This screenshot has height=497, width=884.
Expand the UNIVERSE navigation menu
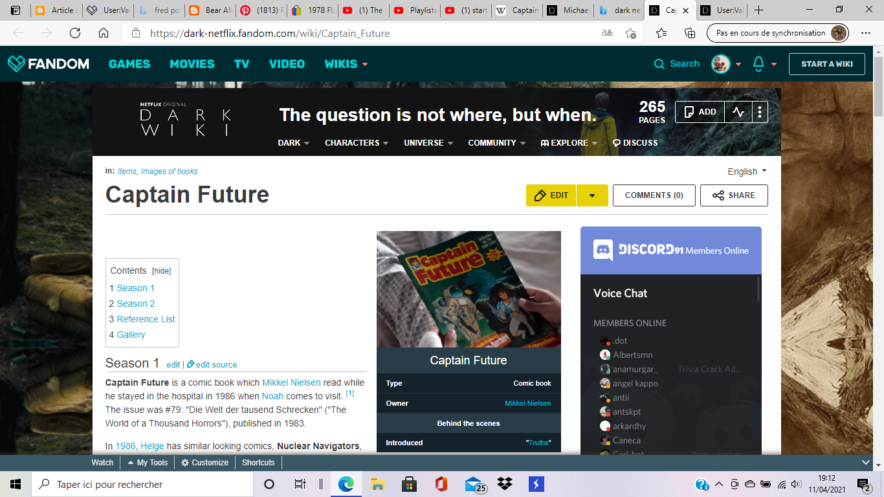pos(428,142)
